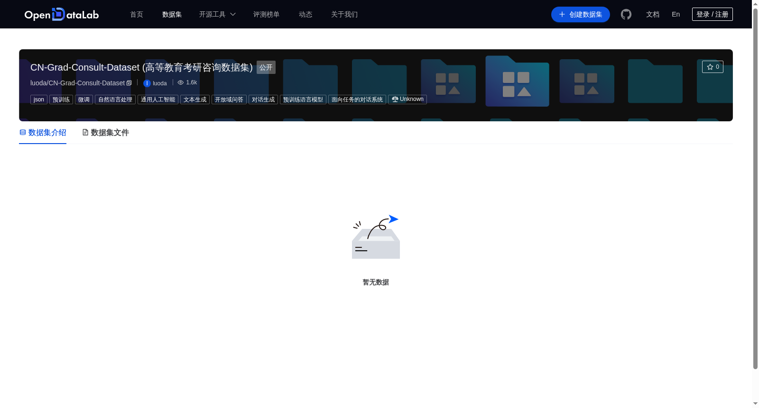Click the 通用人工智能 tag
The image size is (759, 408).
coord(158,100)
